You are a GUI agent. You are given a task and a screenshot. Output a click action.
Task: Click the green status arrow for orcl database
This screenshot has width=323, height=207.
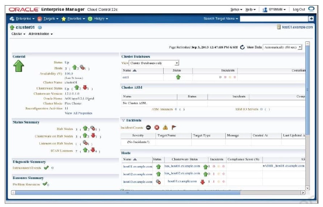(x=178, y=77)
